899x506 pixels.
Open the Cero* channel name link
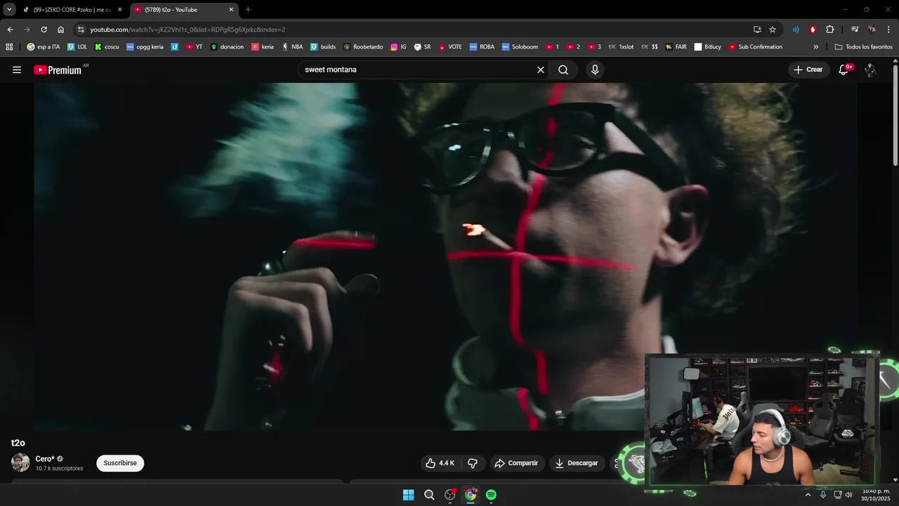[45, 459]
